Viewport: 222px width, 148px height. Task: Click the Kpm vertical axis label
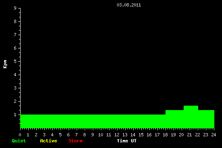click(5, 64)
